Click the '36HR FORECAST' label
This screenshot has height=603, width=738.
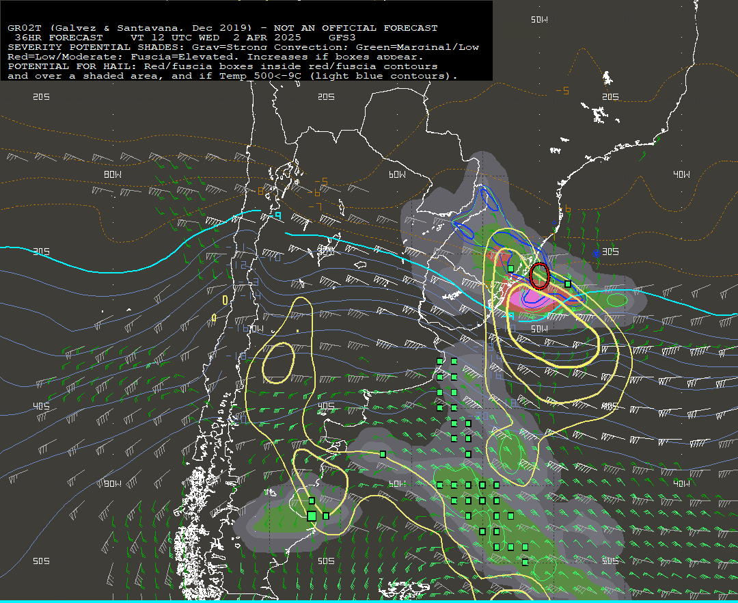point(59,38)
